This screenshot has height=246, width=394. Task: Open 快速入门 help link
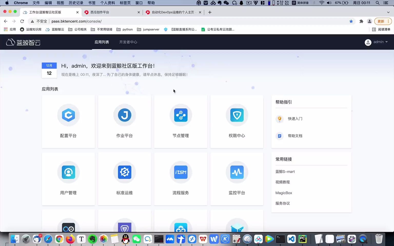295,119
